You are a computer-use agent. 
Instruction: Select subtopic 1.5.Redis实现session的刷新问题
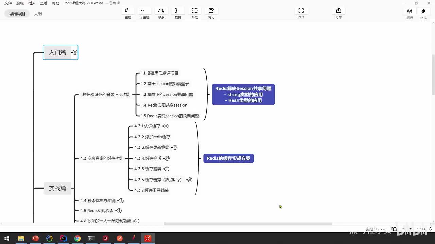click(x=170, y=116)
